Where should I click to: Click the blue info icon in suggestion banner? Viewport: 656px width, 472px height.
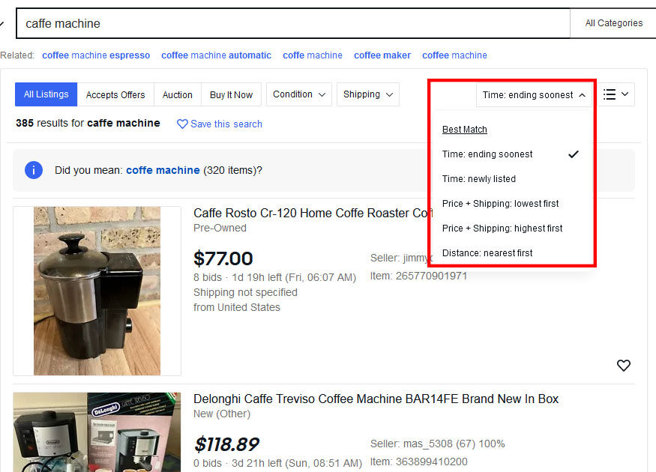[34, 170]
